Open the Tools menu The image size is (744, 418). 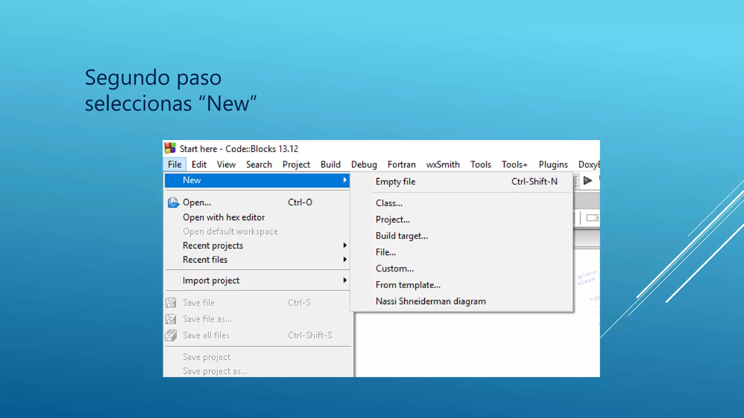[x=481, y=164]
